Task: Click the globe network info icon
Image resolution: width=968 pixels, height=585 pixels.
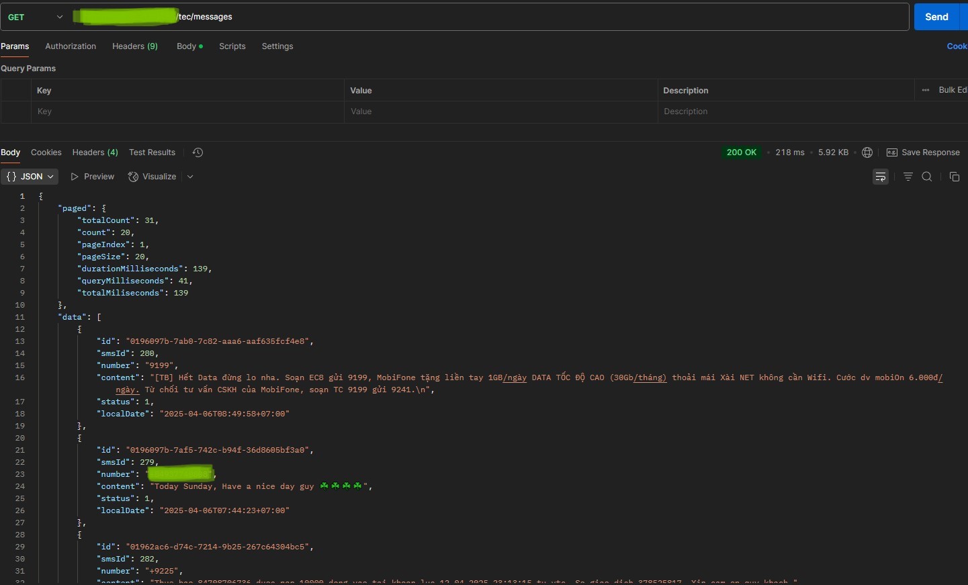Action: (x=867, y=152)
